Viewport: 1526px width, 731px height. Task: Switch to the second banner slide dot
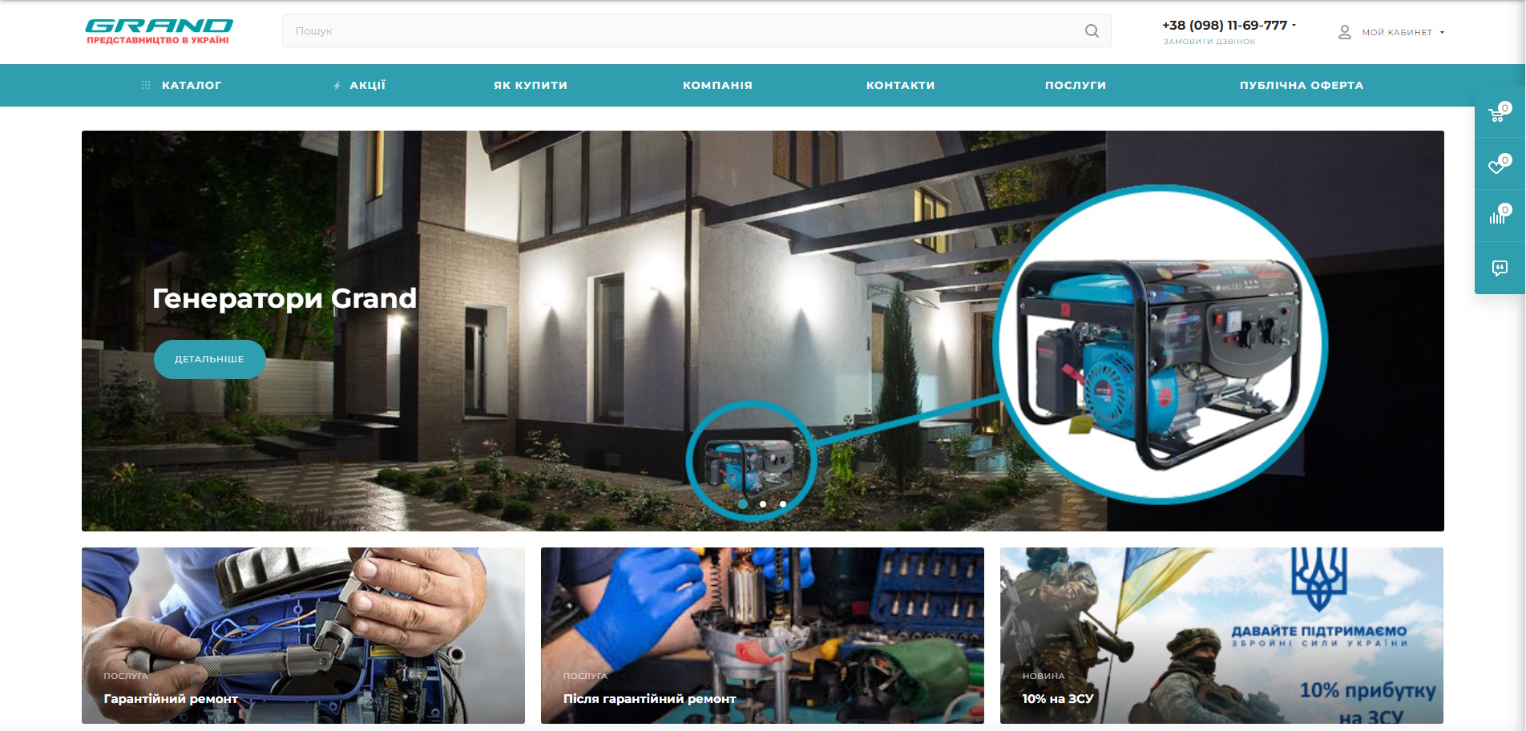763,504
